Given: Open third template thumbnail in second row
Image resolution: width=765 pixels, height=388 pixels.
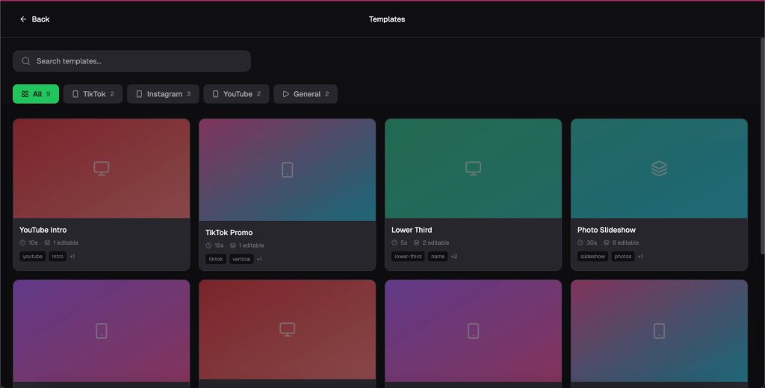Looking at the screenshot, I should (x=473, y=331).
